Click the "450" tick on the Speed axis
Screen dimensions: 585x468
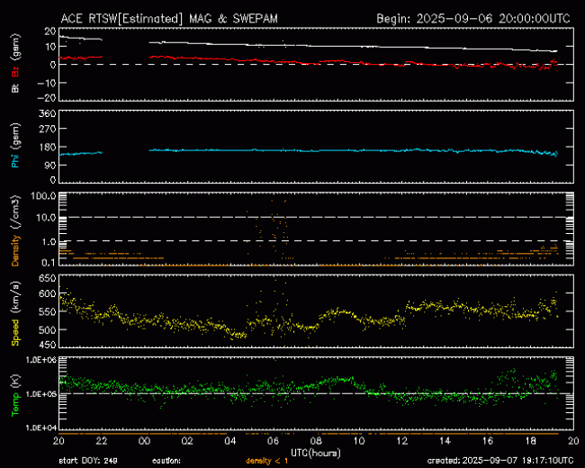[48, 346]
